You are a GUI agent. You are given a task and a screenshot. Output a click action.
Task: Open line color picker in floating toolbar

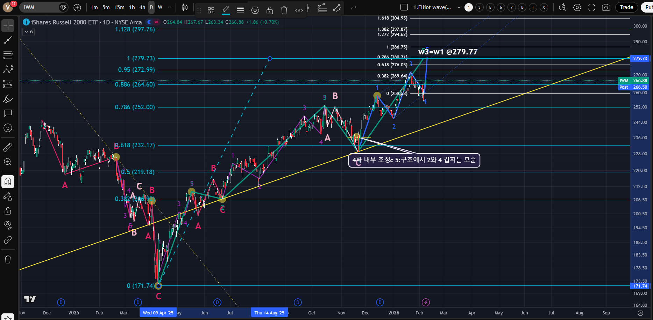click(x=226, y=10)
